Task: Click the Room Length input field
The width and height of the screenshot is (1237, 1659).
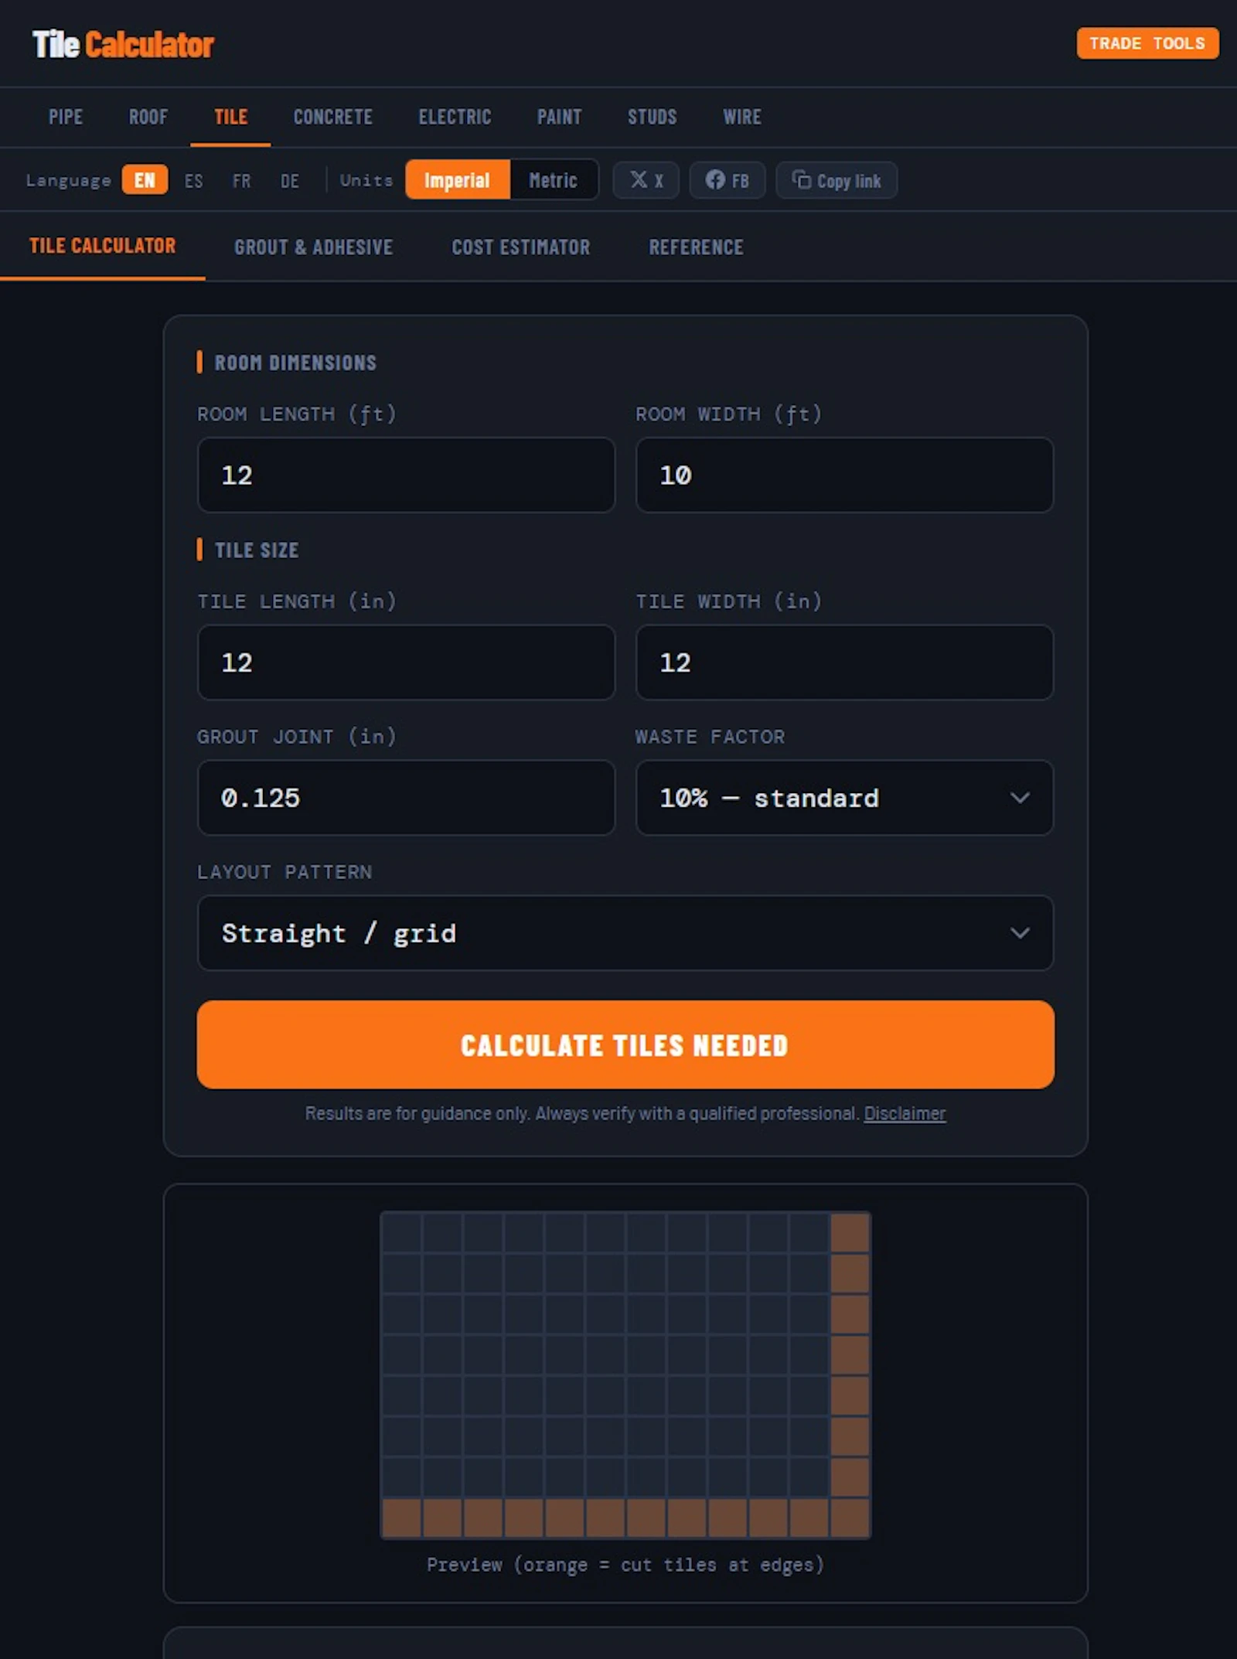Action: tap(406, 475)
